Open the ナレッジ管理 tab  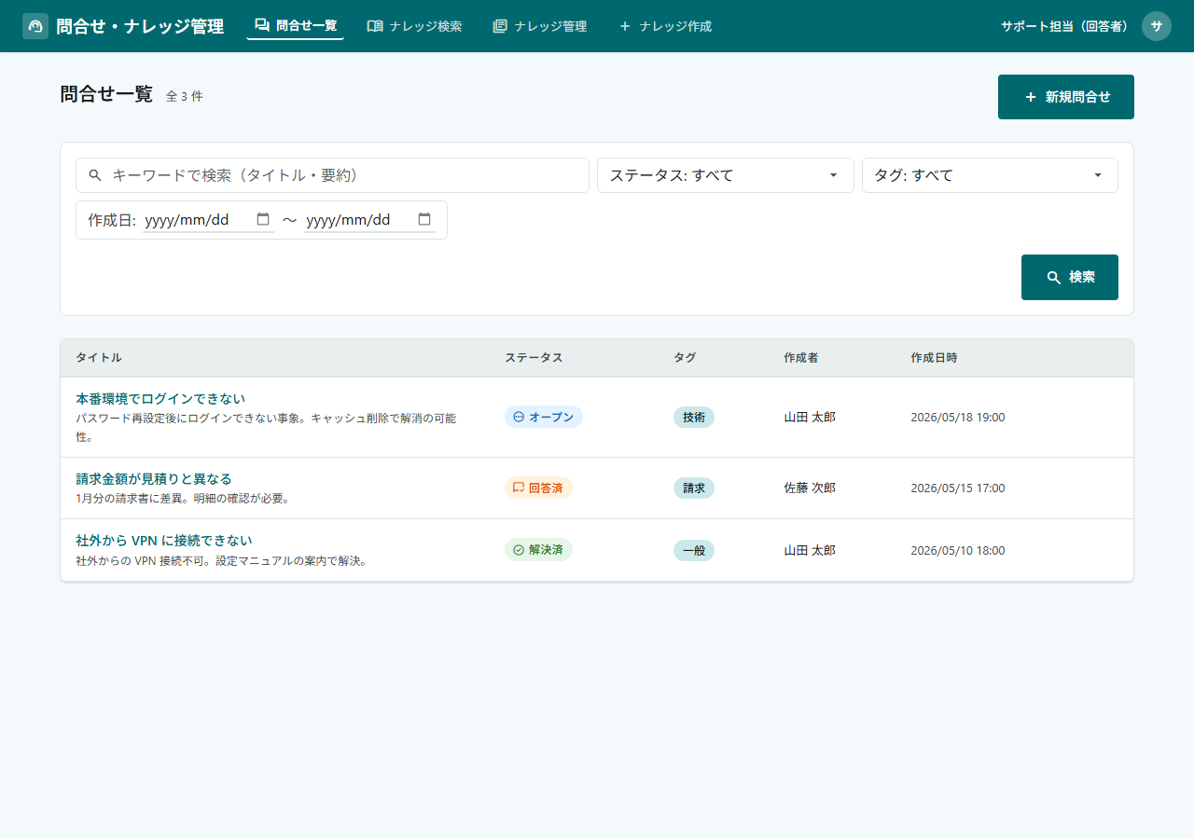coord(539,26)
